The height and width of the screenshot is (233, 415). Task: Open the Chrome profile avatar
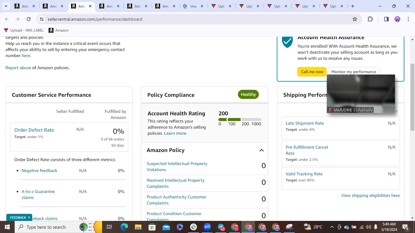click(397, 19)
